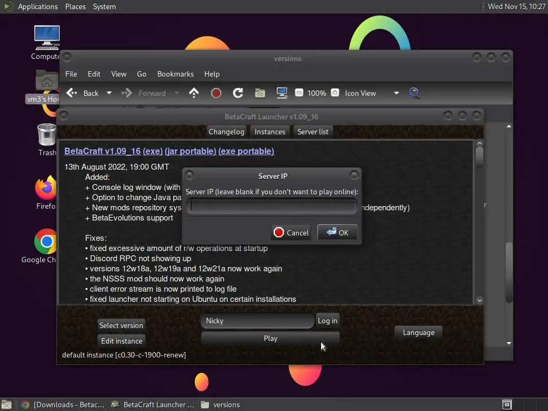The width and height of the screenshot is (548, 411).
Task: Cancel the Server IP dialog
Action: point(291,233)
